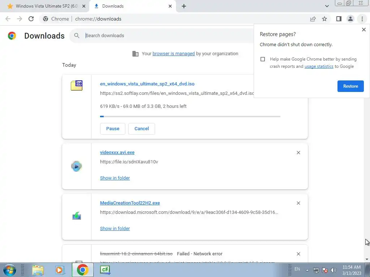Open the browser is managed link

click(x=173, y=54)
